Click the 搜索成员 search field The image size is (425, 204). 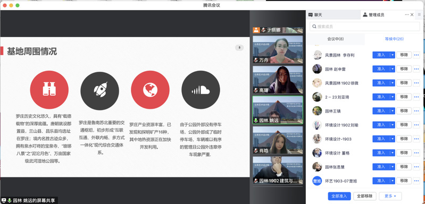(365, 27)
